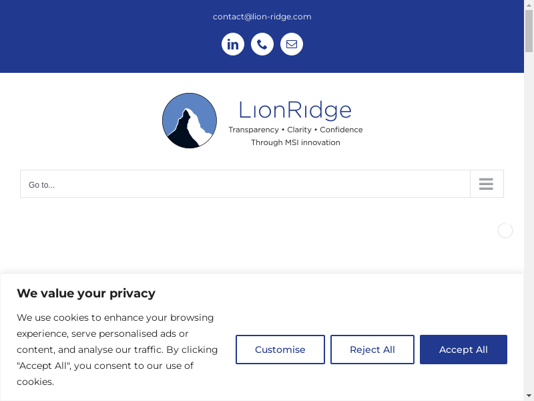Click the scrollbar down arrow
The width and height of the screenshot is (534, 401).
529,396
